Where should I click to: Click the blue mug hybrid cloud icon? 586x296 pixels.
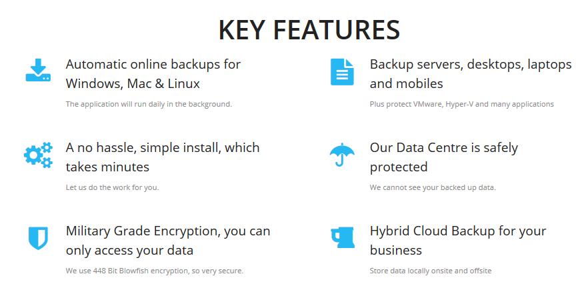point(342,237)
